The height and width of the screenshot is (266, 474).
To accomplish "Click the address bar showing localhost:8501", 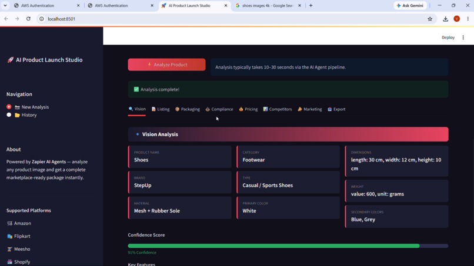I will pos(236,19).
